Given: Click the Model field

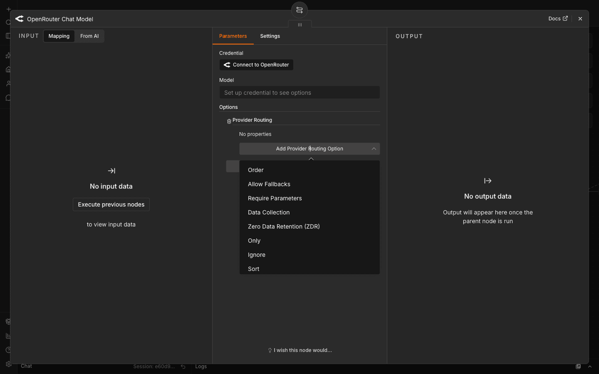Looking at the screenshot, I should click(299, 93).
